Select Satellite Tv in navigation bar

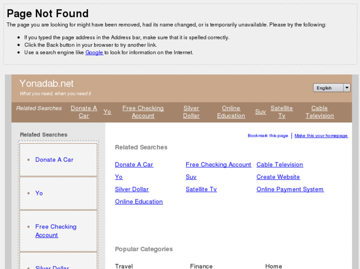coord(281,112)
